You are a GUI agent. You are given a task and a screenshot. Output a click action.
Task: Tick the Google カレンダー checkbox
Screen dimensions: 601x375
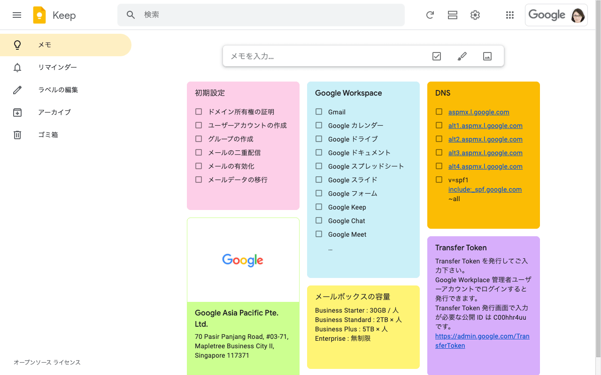[x=319, y=125]
